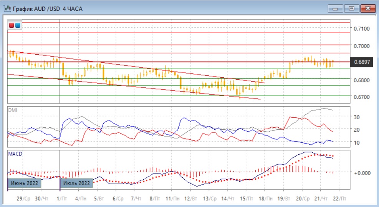Image resolution: width=379 pixels, height=207 pixels.
Task: Select the DMI indicator label
Action: pos(13,110)
